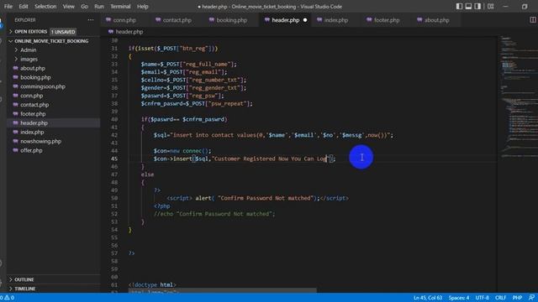
Task: Click header.php breadcrumb label
Action: 129,32
